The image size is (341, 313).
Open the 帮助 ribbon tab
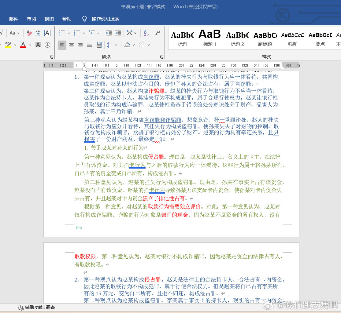tap(67, 19)
